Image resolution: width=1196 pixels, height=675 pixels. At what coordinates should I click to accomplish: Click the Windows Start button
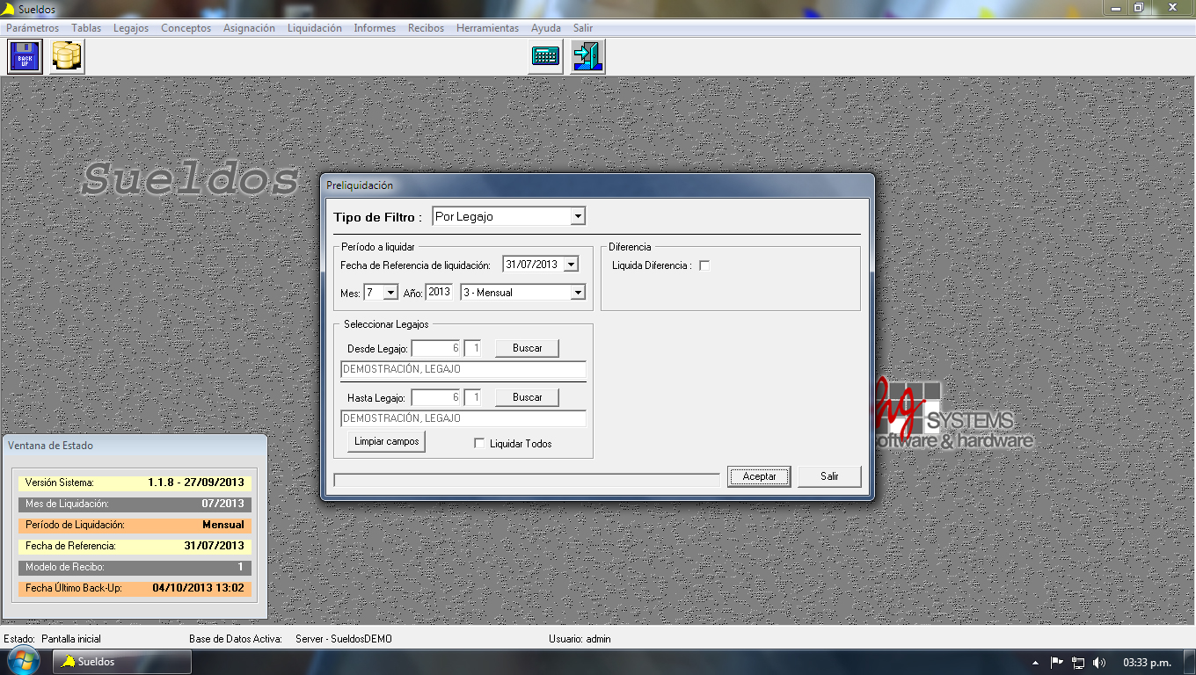[x=21, y=662]
